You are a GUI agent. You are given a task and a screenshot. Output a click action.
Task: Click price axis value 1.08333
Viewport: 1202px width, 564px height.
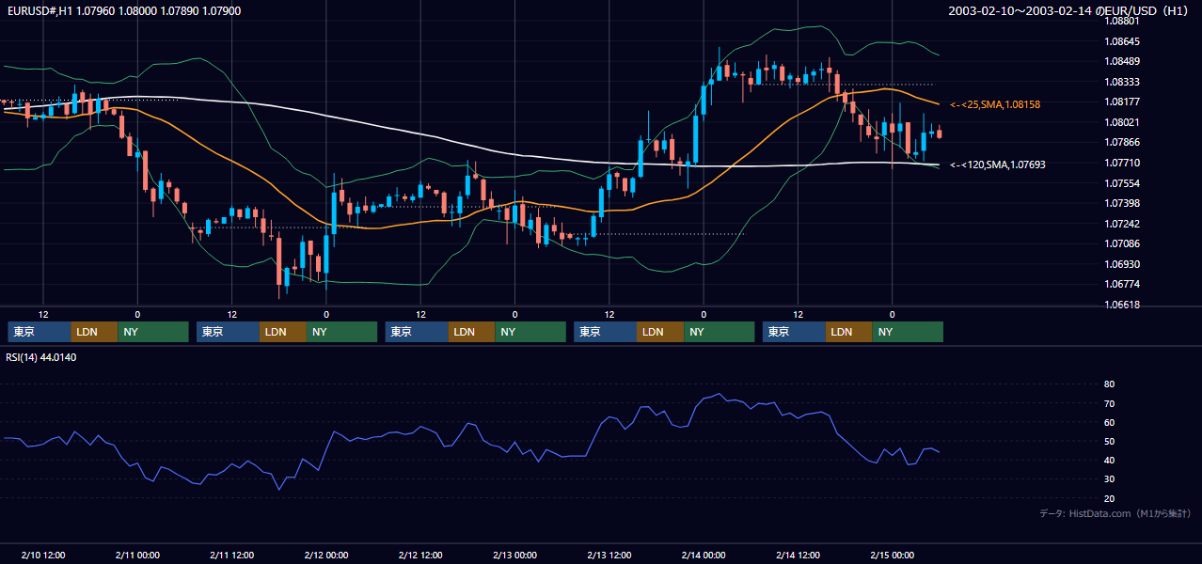pyautogui.click(x=1123, y=82)
